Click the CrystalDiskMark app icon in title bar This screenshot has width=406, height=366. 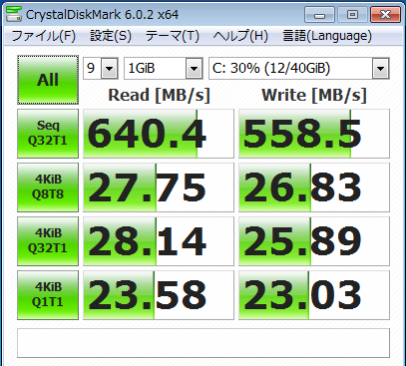pos(14,14)
